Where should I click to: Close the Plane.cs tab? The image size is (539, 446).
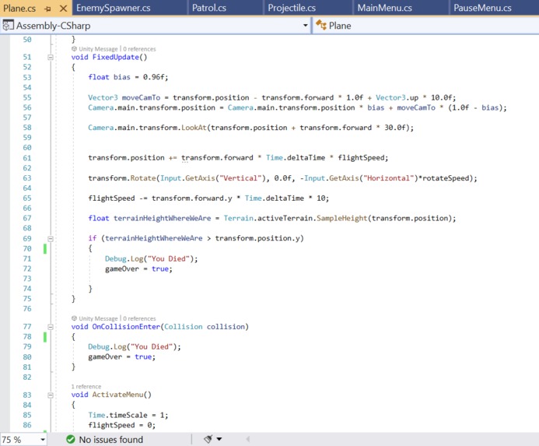click(x=63, y=9)
